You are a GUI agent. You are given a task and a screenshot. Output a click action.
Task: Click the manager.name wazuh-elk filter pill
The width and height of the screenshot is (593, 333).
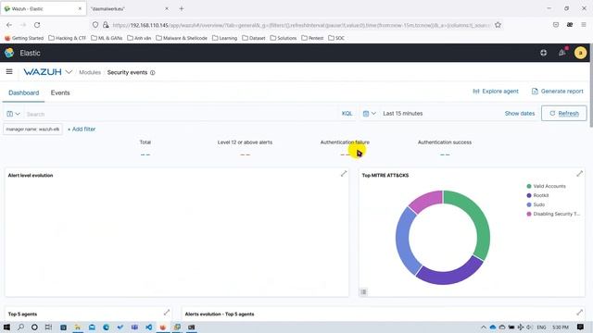click(33, 129)
